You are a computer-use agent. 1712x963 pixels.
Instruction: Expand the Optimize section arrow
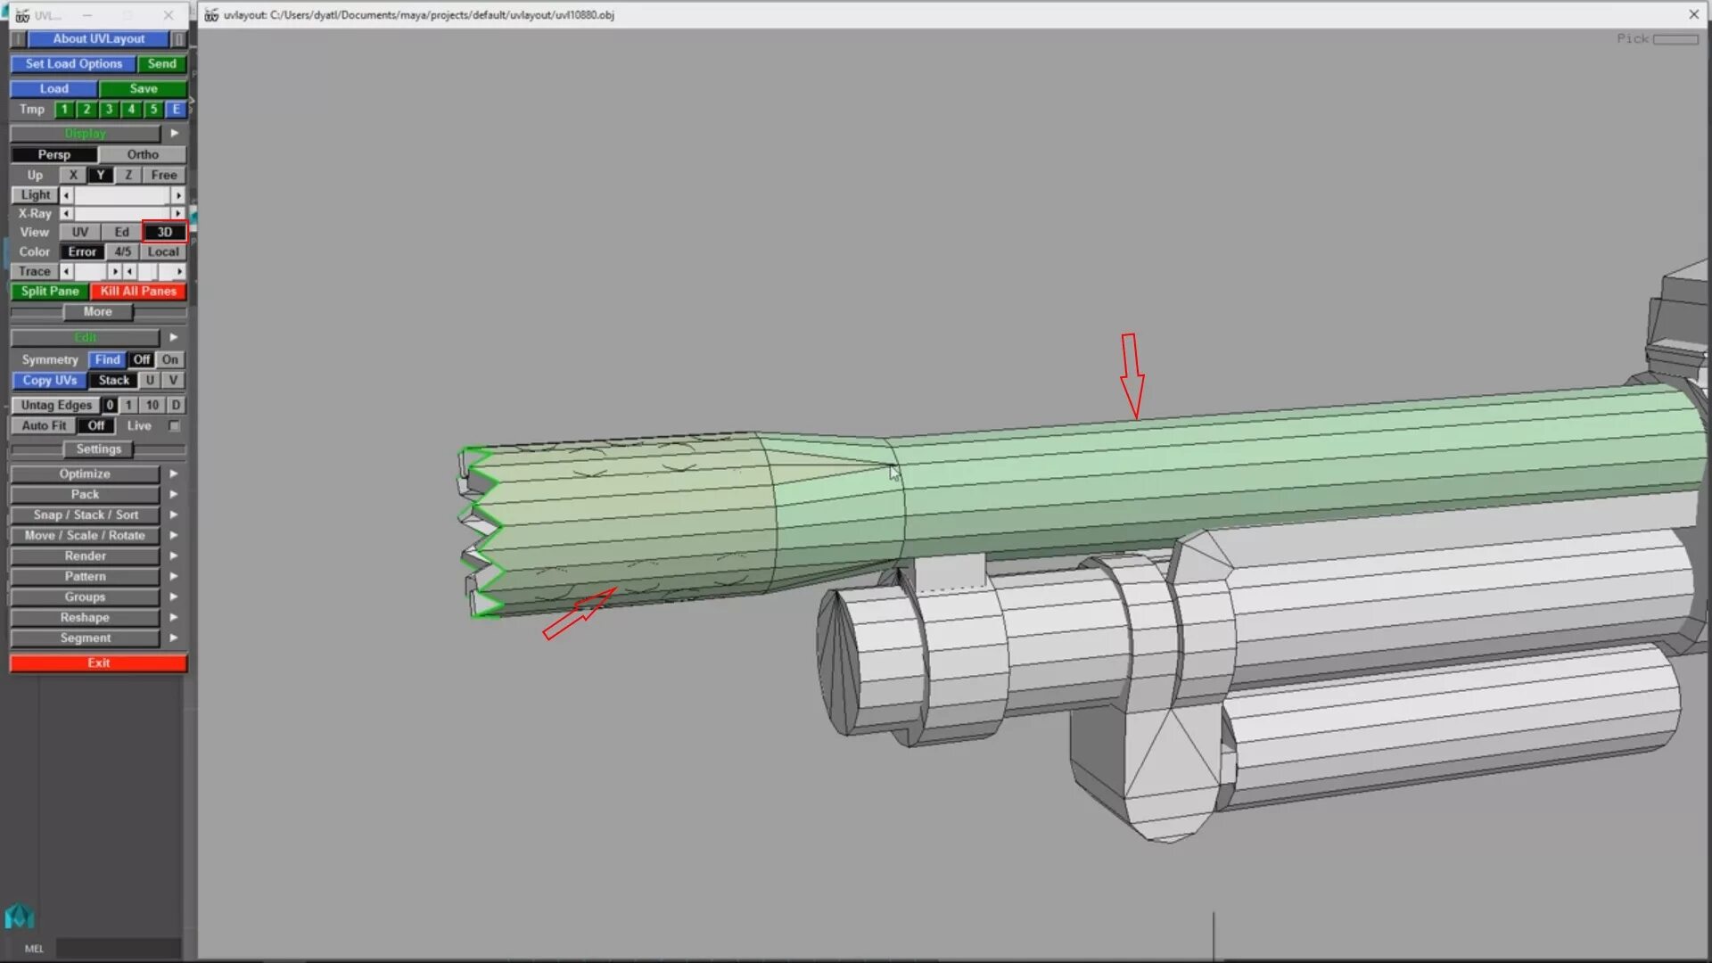tap(174, 473)
